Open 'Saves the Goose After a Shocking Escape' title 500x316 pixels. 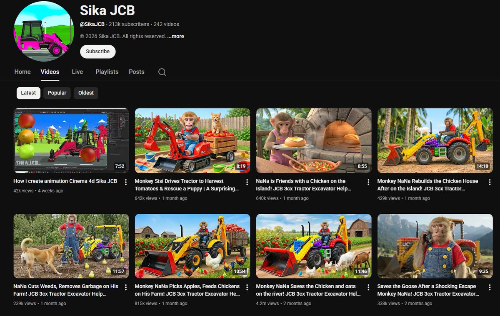[x=428, y=290]
